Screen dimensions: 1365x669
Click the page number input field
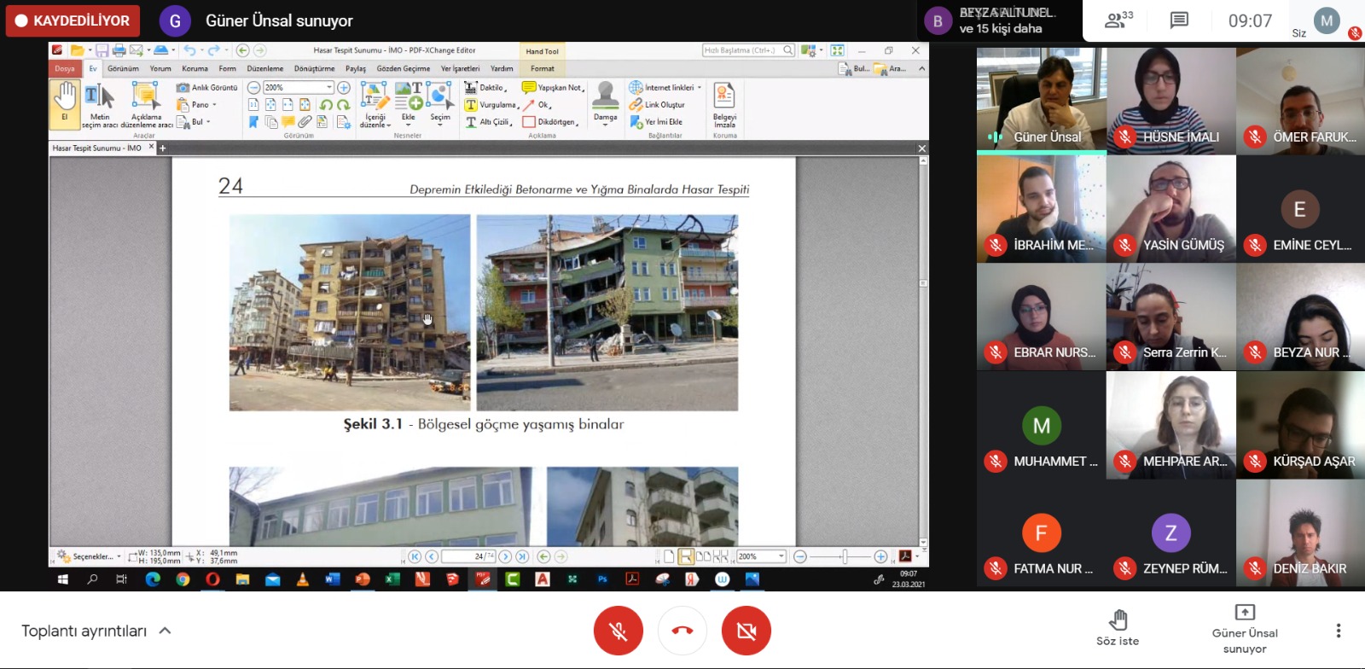point(468,556)
